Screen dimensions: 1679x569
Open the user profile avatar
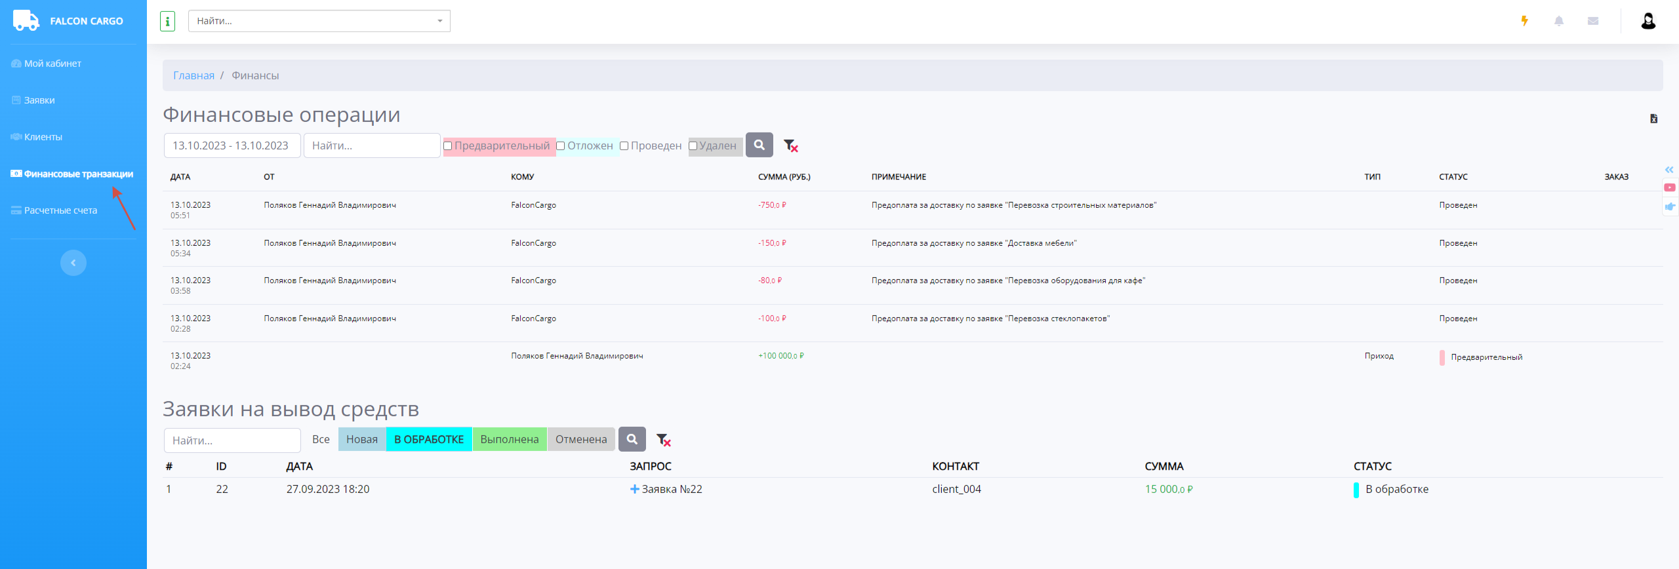1648,21
